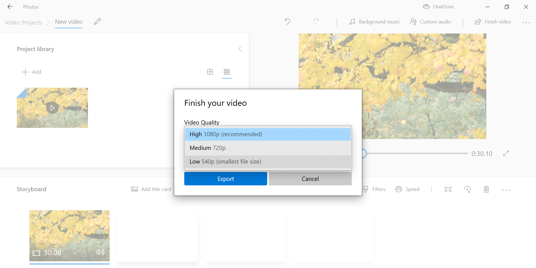536x268 pixels.
Task: Delete the selected storyboard clip
Action: (486, 189)
